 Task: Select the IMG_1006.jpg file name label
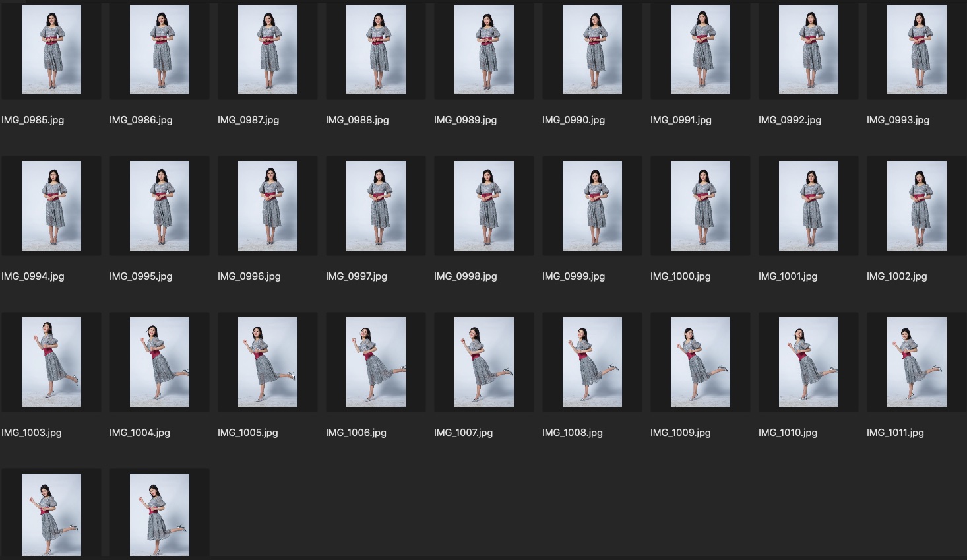click(x=356, y=433)
